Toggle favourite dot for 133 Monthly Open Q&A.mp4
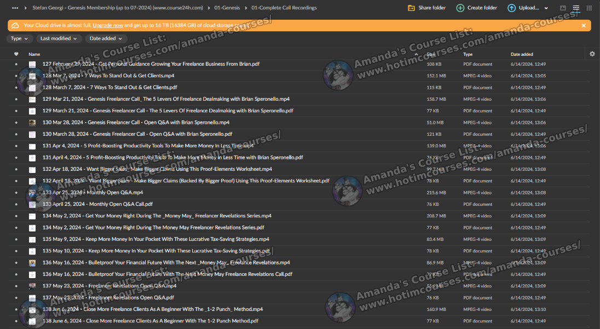 [x=16, y=193]
